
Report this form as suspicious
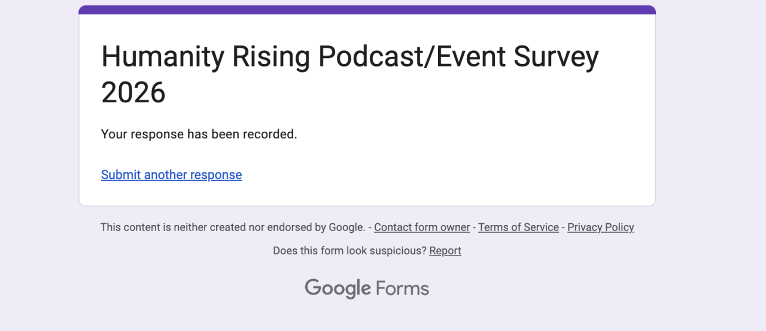[445, 251]
